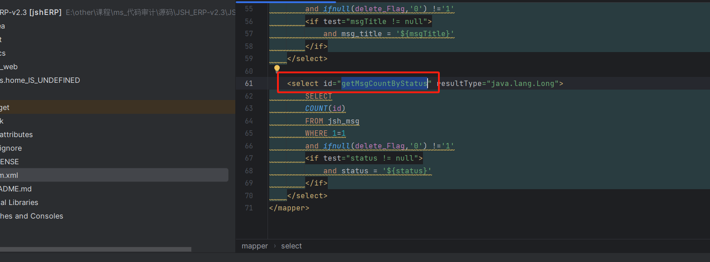Click line number 61 in gutter

coord(248,83)
